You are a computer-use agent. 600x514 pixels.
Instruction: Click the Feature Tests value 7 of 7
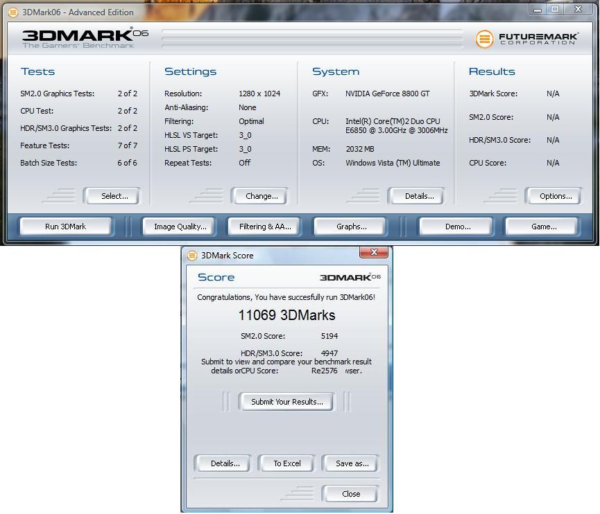pyautogui.click(x=128, y=145)
